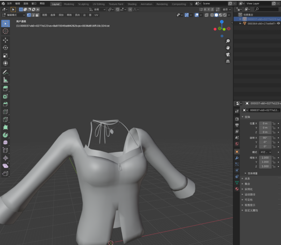This screenshot has width=281, height=245.
Task: Enable vertex select mode
Action: click(29, 15)
